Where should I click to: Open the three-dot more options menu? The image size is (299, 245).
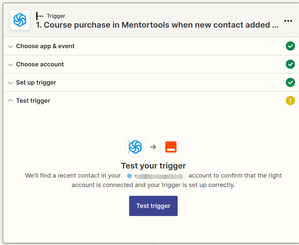(288, 21)
